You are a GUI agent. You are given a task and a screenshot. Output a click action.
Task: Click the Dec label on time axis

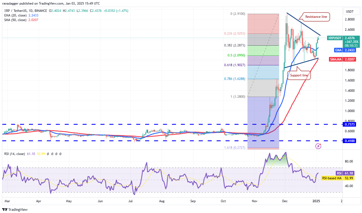pyautogui.click(x=285, y=201)
